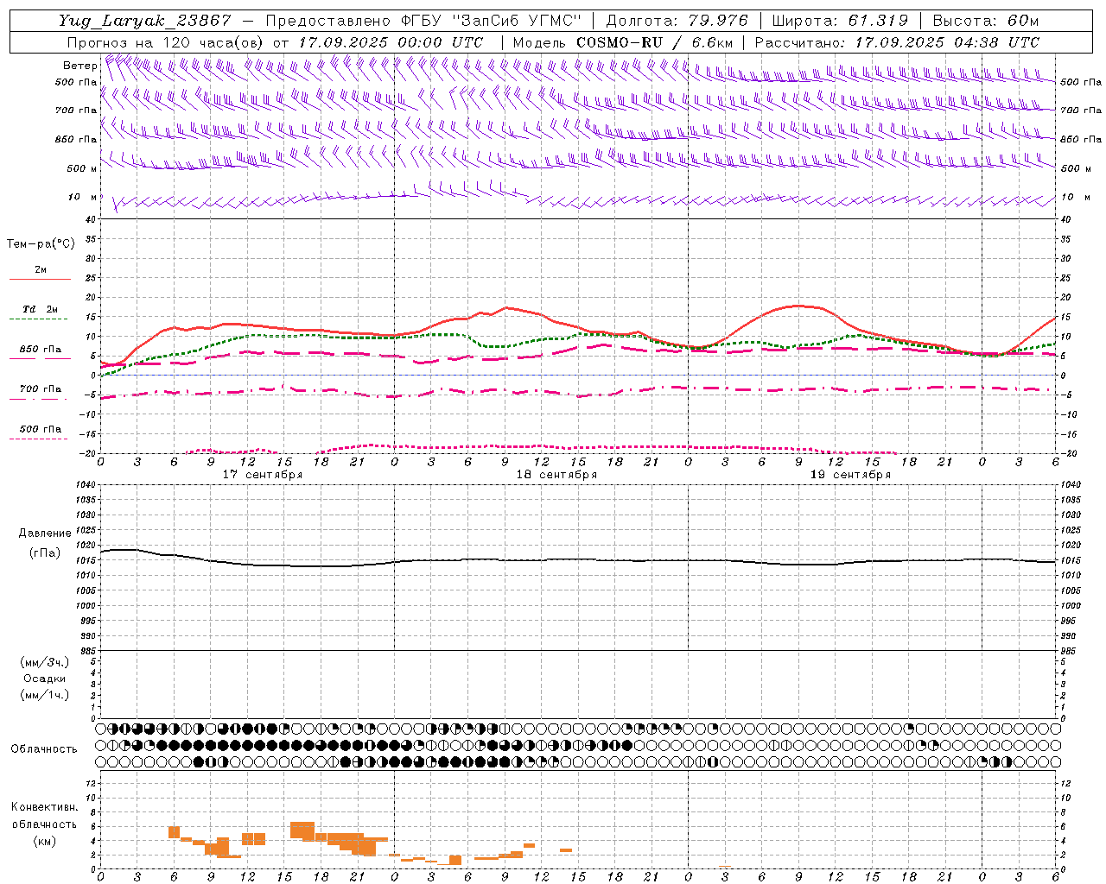Click the (гПа) unit label under Давление
Image resolution: width=1106 pixels, height=884 pixels.
[45, 552]
